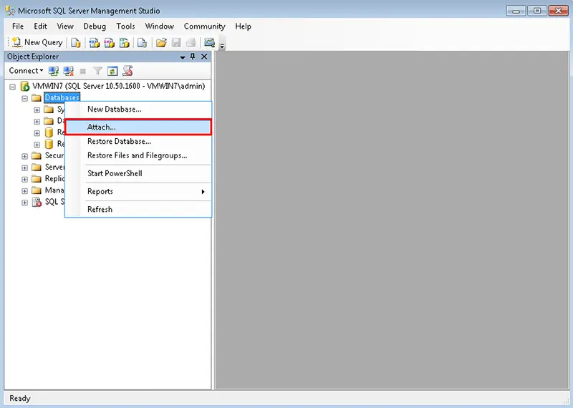Open the Activity Monitor icon
The width and height of the screenshot is (573, 408).
(x=209, y=43)
